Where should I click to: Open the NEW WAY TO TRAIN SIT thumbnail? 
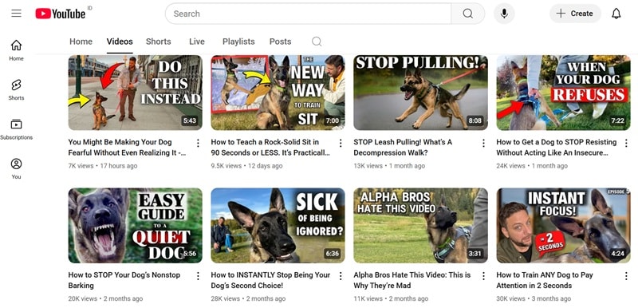pyautogui.click(x=278, y=93)
